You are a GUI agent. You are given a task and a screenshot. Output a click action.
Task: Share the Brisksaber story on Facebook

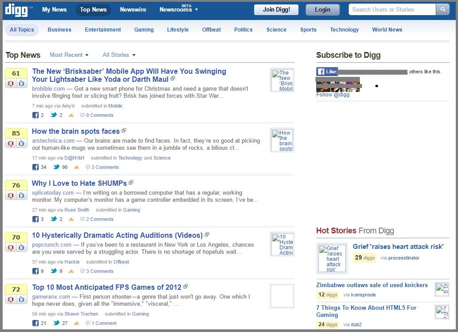36,115
